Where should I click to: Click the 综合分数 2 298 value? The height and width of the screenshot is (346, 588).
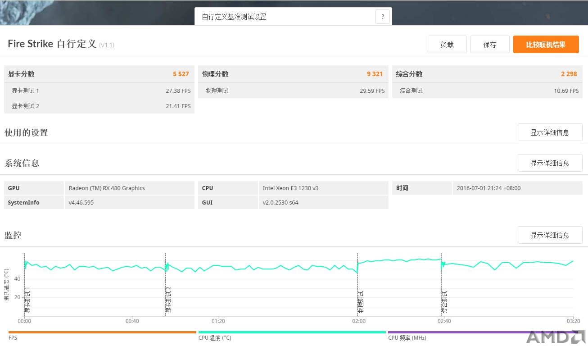click(x=569, y=74)
